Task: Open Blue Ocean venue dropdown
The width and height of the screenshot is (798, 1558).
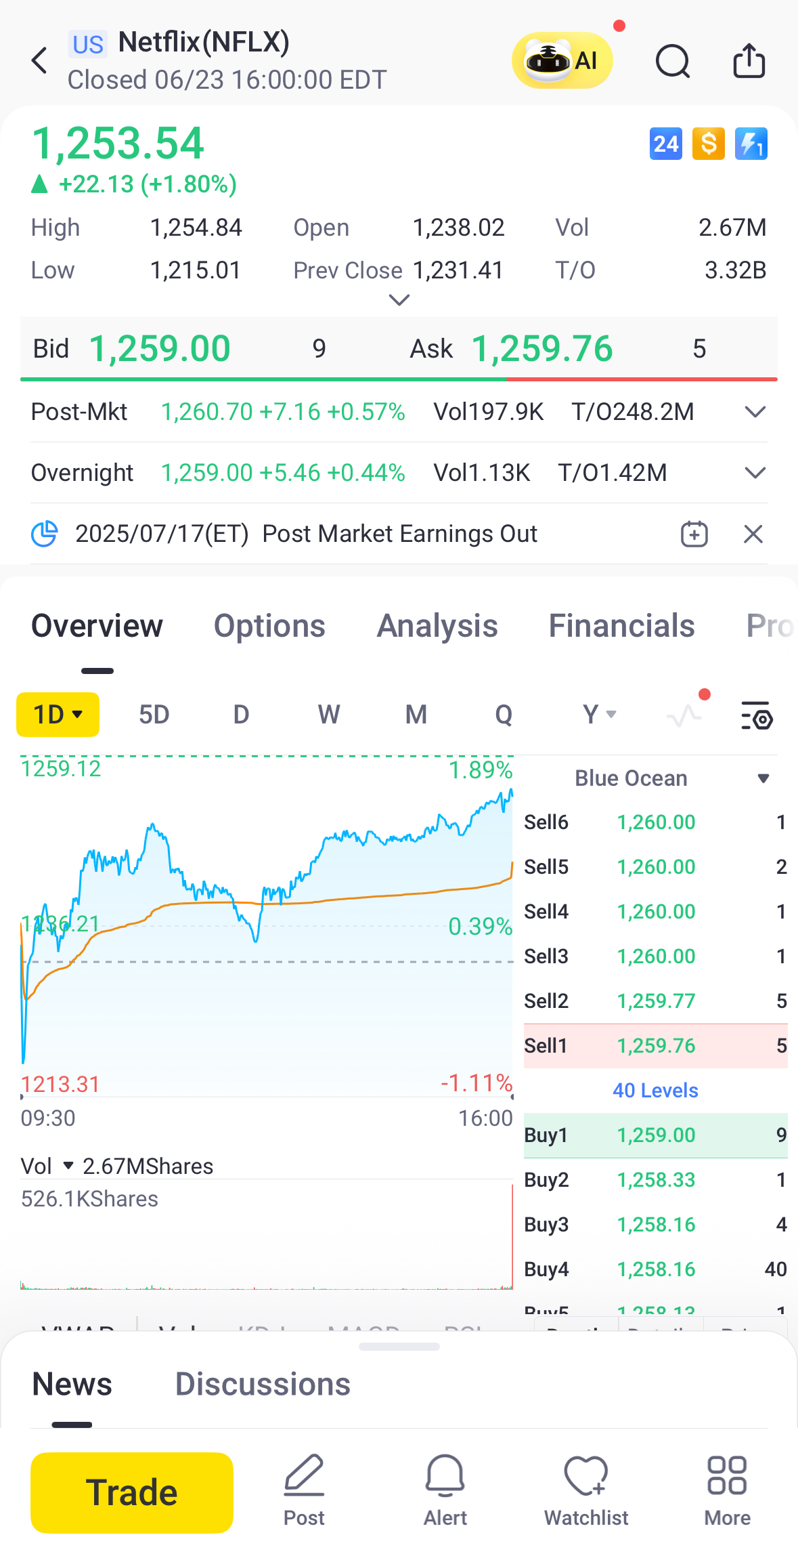Action: (x=763, y=778)
